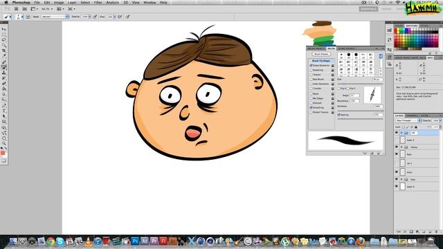
Task: Open Skype from the Dock
Action: pos(60,241)
